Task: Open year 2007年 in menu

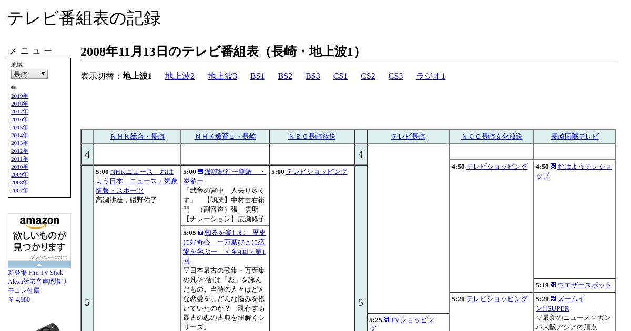Action: coord(19,190)
